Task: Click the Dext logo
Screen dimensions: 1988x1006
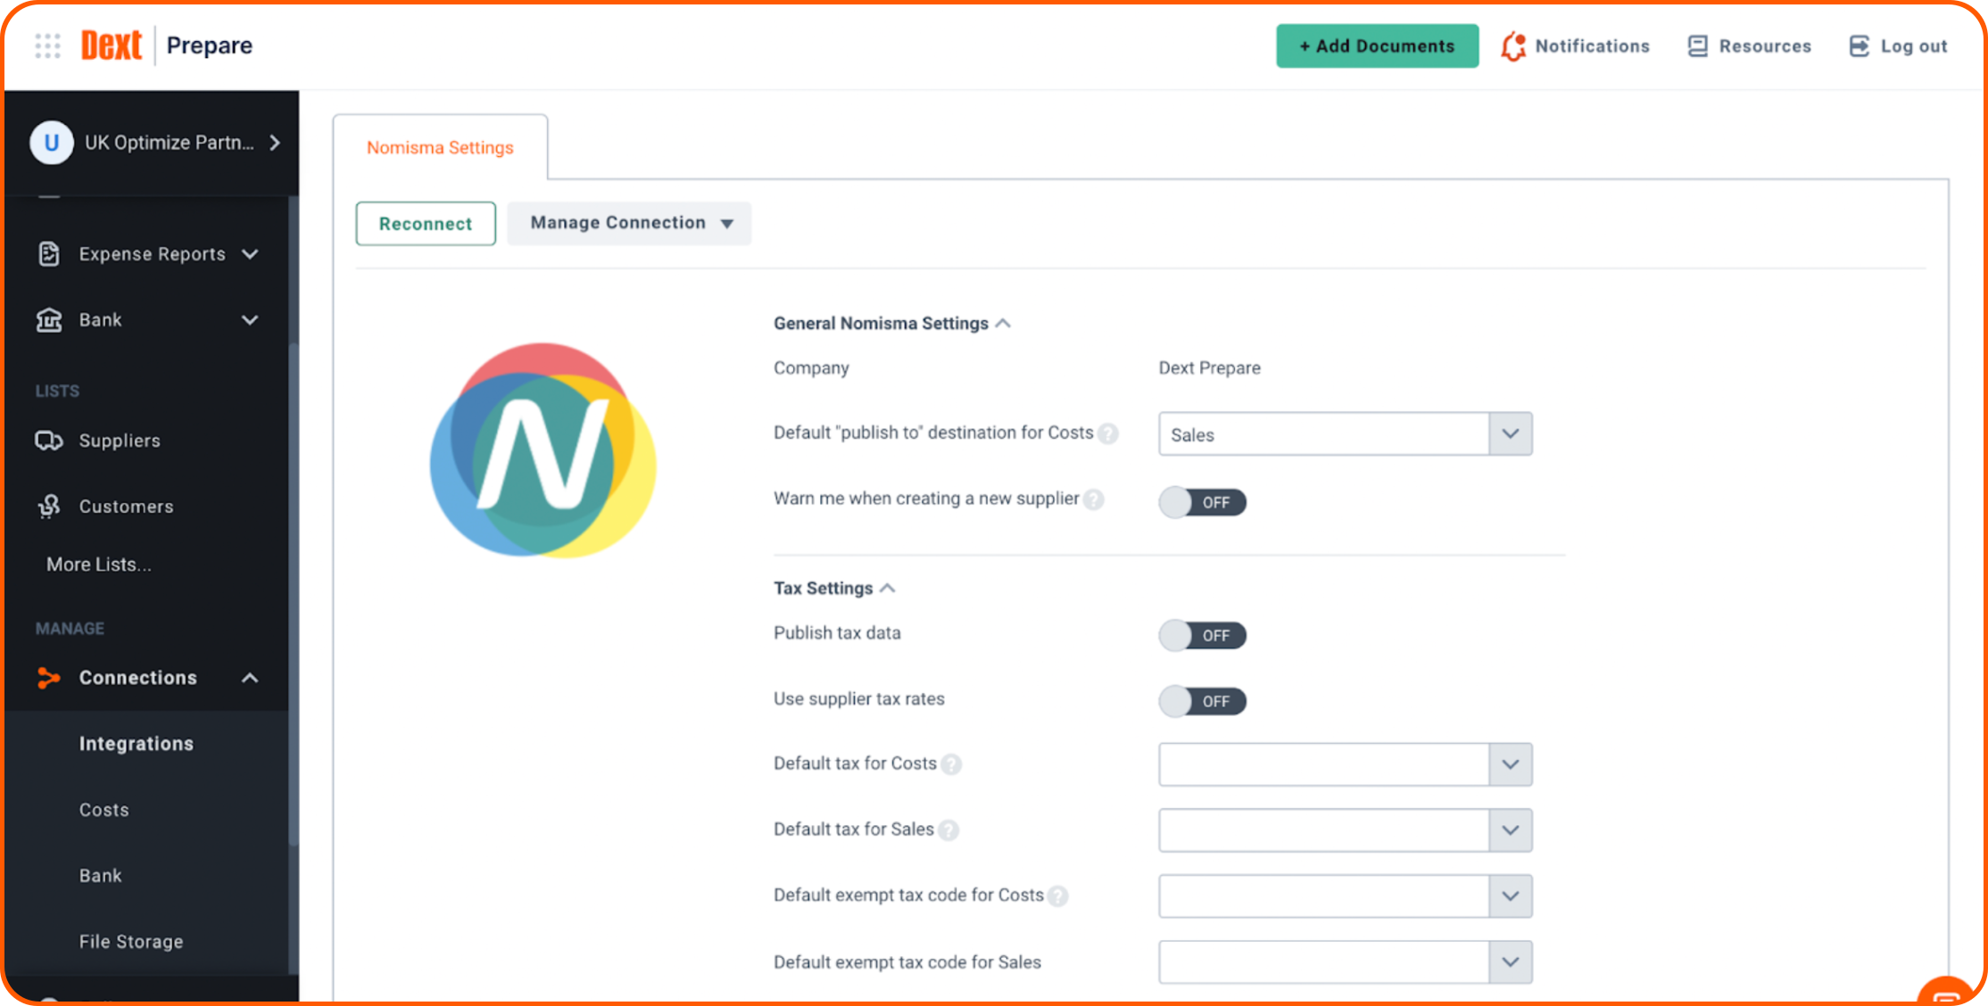Action: [x=112, y=45]
